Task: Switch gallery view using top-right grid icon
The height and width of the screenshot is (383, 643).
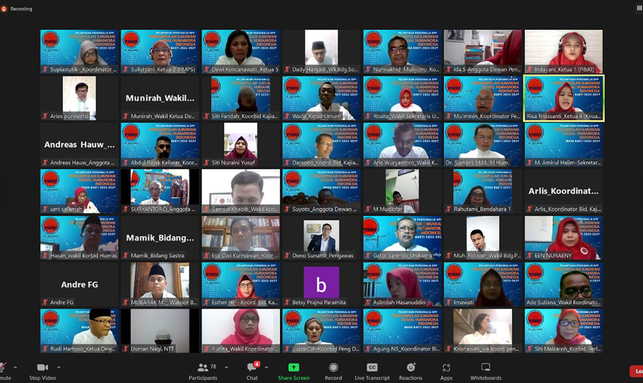Action: [639, 8]
